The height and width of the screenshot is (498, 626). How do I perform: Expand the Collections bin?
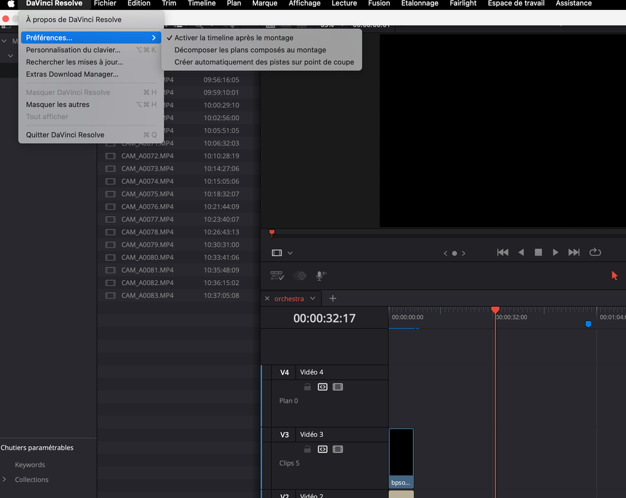pyautogui.click(x=4, y=479)
